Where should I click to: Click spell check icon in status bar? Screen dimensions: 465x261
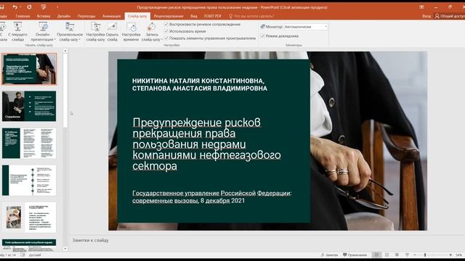tap(23, 254)
